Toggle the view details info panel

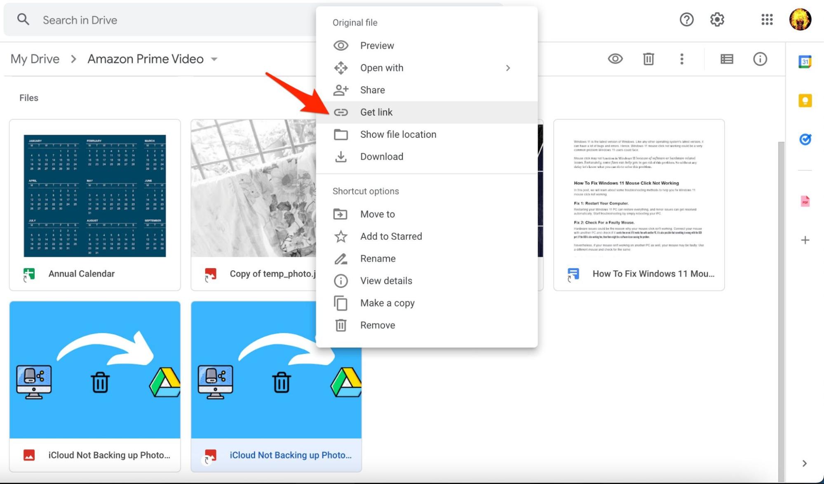(x=760, y=59)
